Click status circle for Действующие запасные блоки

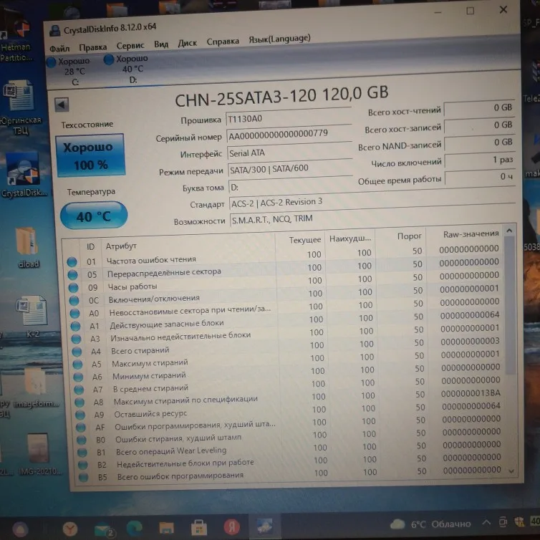coord(75,326)
